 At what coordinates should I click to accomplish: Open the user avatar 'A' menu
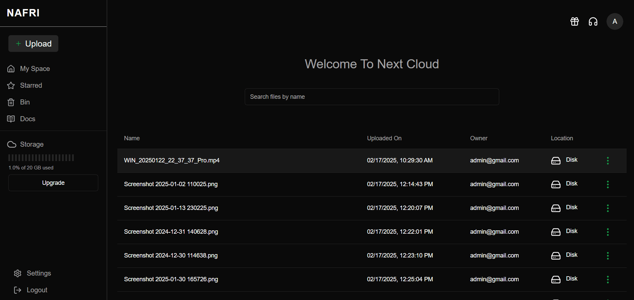[615, 21]
